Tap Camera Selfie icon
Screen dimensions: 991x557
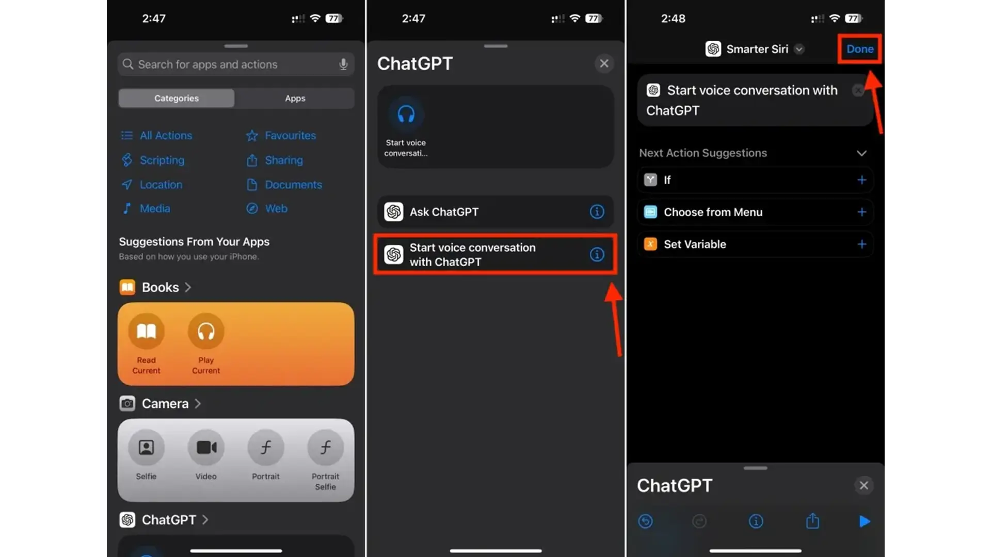tap(146, 448)
